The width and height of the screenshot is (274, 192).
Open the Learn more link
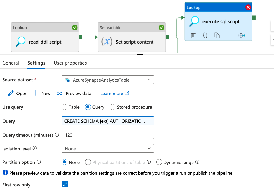112,93
